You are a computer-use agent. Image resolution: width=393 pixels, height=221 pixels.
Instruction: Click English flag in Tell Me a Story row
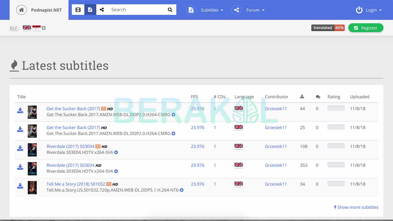pos(239,184)
